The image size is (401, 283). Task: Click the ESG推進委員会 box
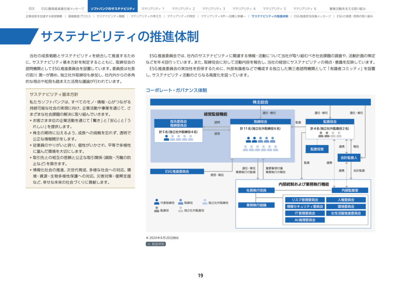pos(177,172)
